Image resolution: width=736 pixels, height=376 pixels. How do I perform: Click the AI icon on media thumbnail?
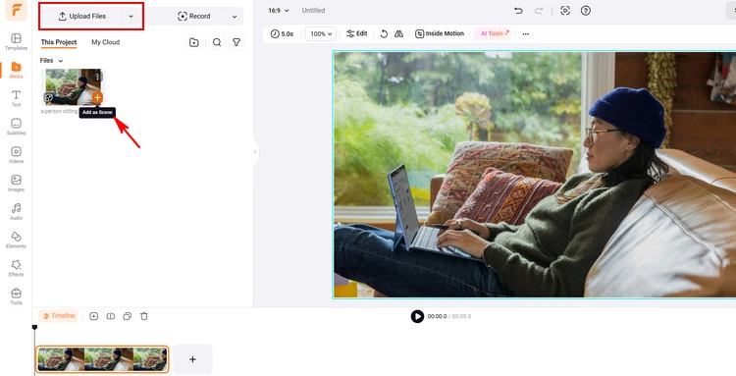tap(48, 98)
